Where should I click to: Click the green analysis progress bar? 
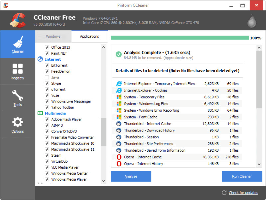180,38
